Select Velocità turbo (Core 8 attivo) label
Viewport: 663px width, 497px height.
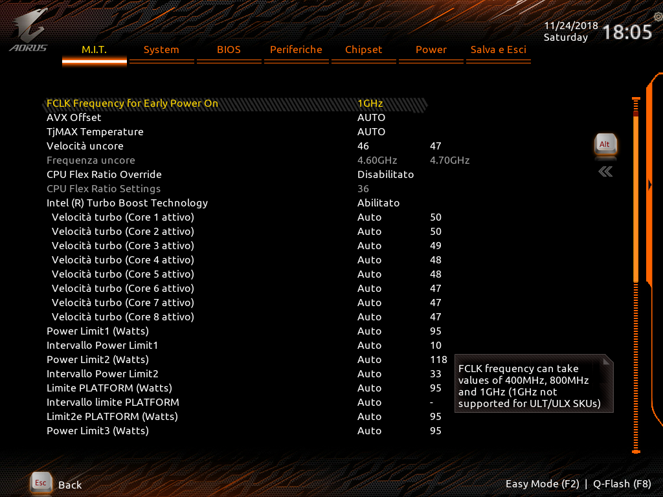(123, 317)
